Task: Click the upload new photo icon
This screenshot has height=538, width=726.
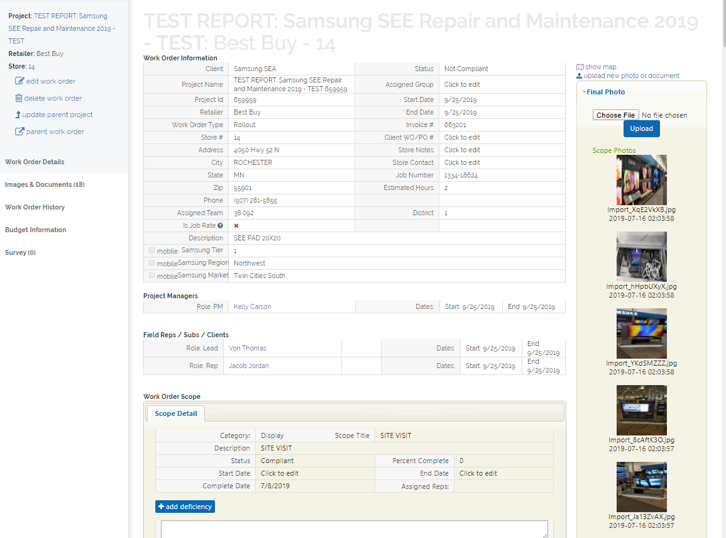Action: coord(579,76)
